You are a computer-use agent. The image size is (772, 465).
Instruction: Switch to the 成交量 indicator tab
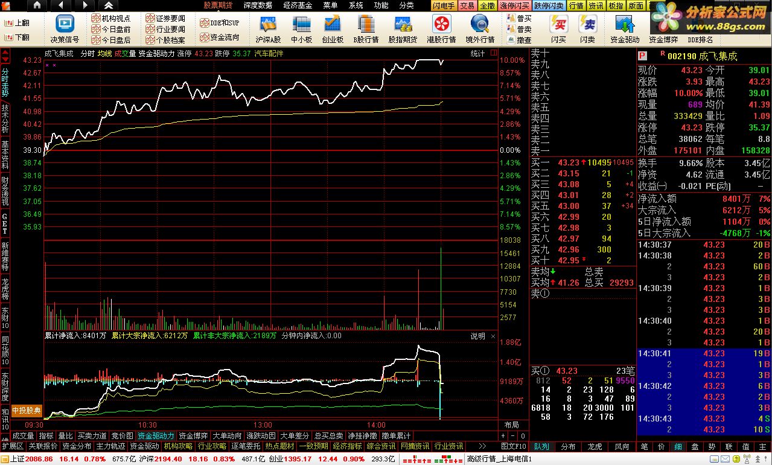24,435
